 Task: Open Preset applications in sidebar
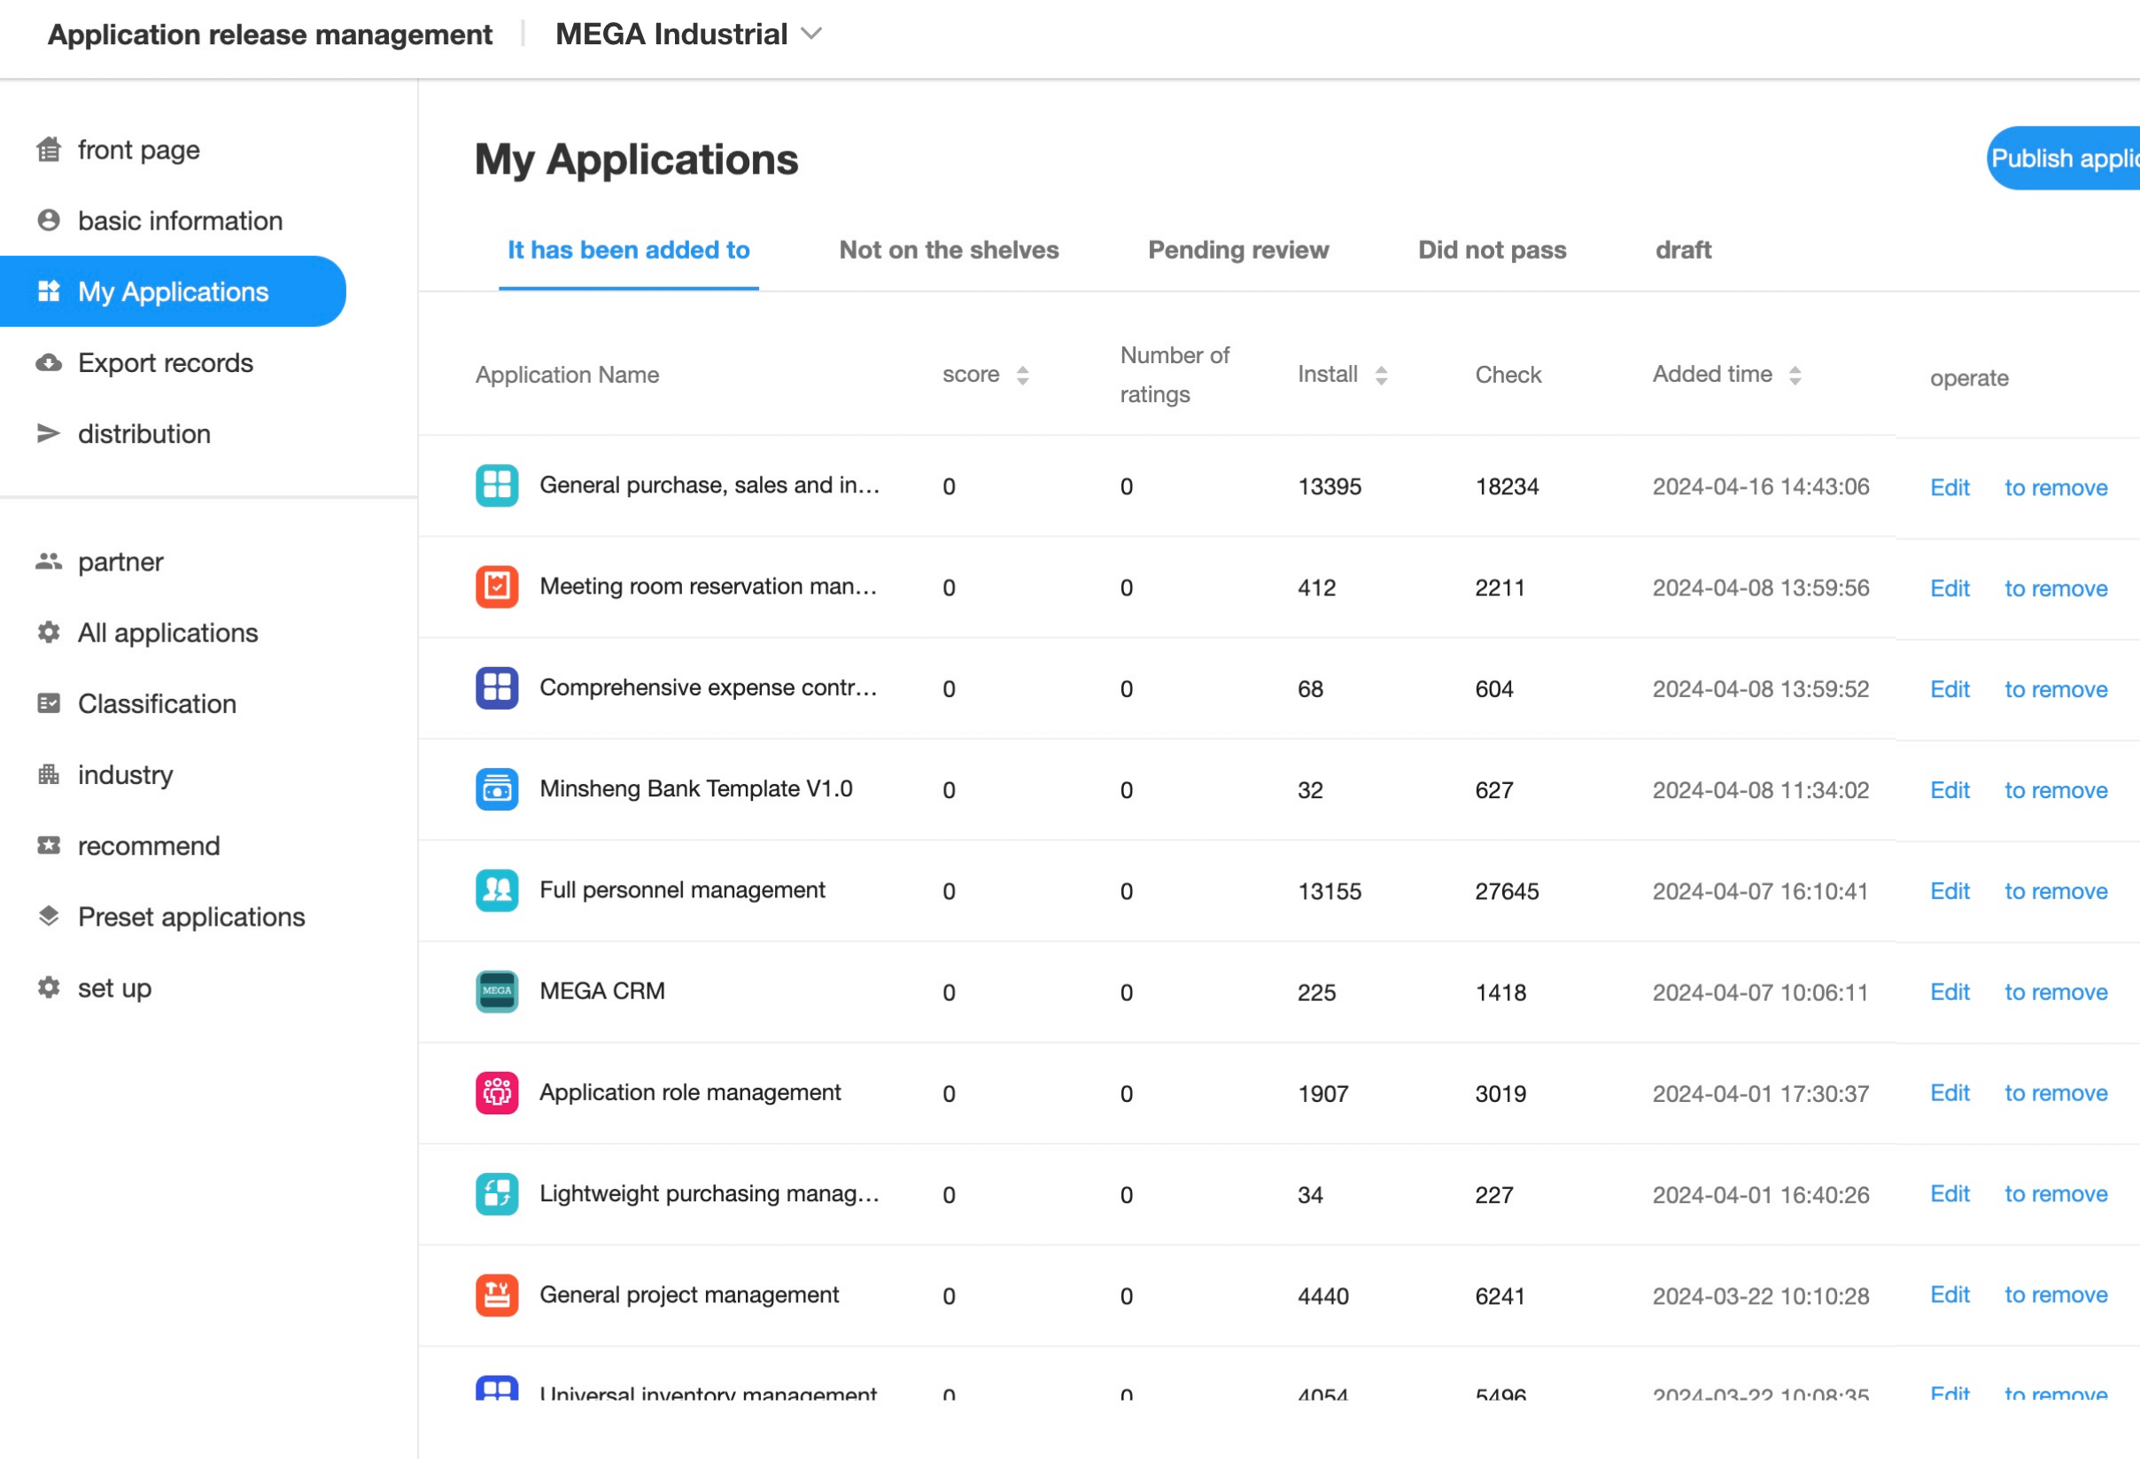tap(190, 917)
